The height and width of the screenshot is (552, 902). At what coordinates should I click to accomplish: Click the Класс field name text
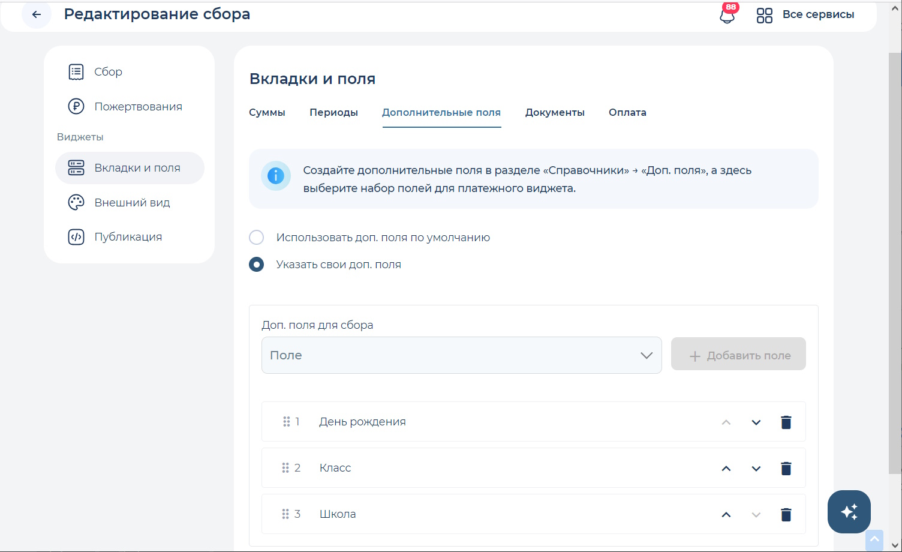pyautogui.click(x=335, y=468)
